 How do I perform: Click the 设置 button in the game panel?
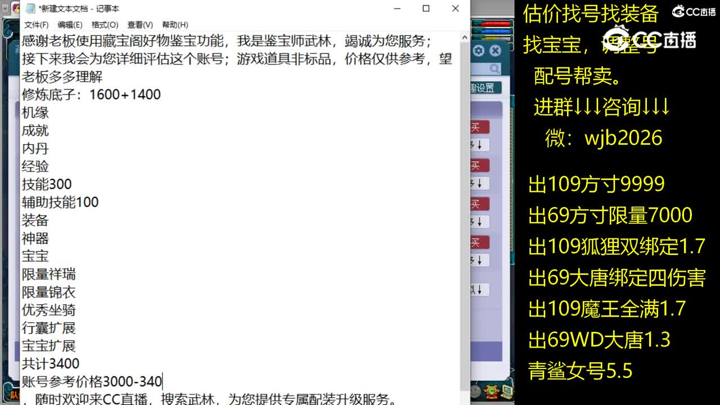point(485,88)
